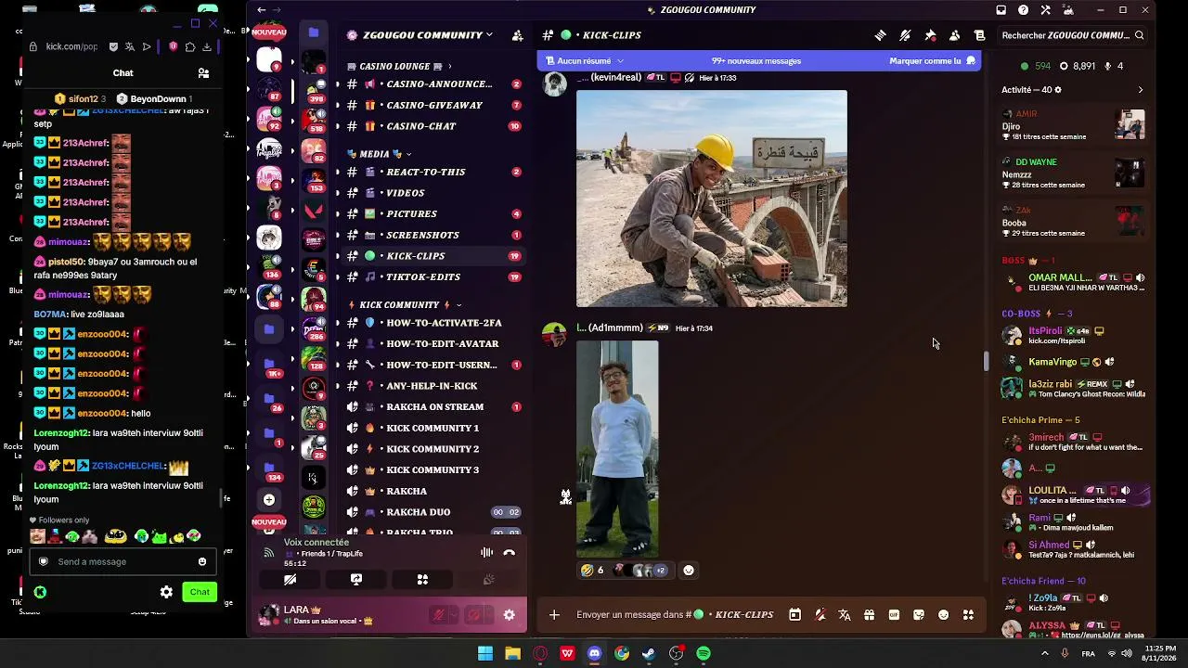Open File Explorer from the taskbar

click(x=512, y=654)
